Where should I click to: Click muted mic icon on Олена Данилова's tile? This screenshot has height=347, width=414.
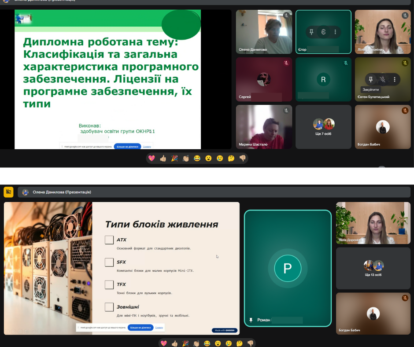pyautogui.click(x=286, y=15)
